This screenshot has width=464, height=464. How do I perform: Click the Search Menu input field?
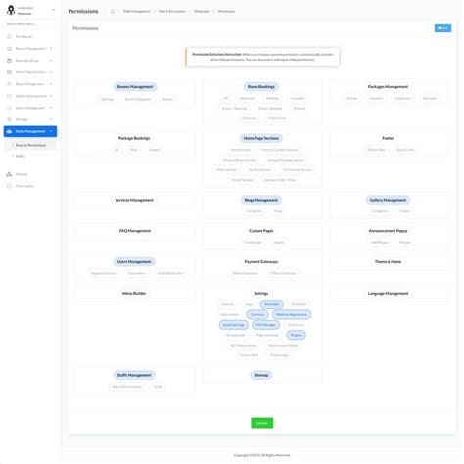point(30,24)
